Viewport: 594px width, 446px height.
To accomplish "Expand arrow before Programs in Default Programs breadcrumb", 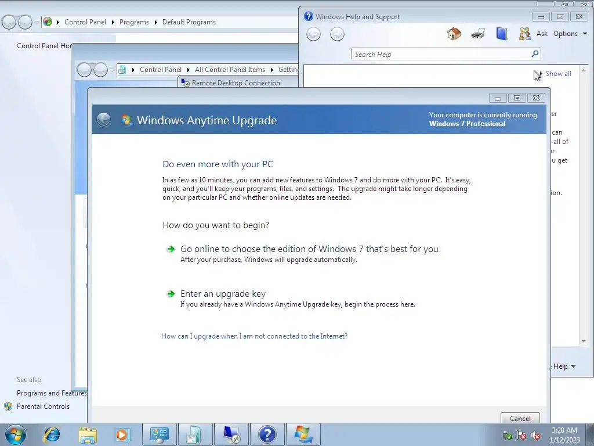I will click(113, 22).
